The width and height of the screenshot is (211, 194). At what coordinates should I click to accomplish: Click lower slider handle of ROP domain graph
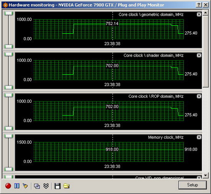point(8,128)
